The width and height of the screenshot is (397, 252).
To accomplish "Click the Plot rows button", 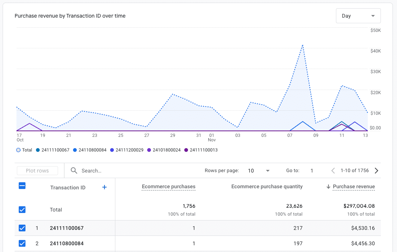I will [37, 170].
